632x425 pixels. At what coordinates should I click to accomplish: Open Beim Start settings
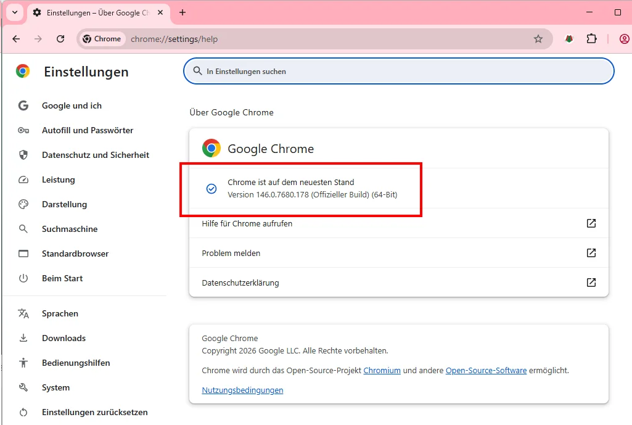62,278
